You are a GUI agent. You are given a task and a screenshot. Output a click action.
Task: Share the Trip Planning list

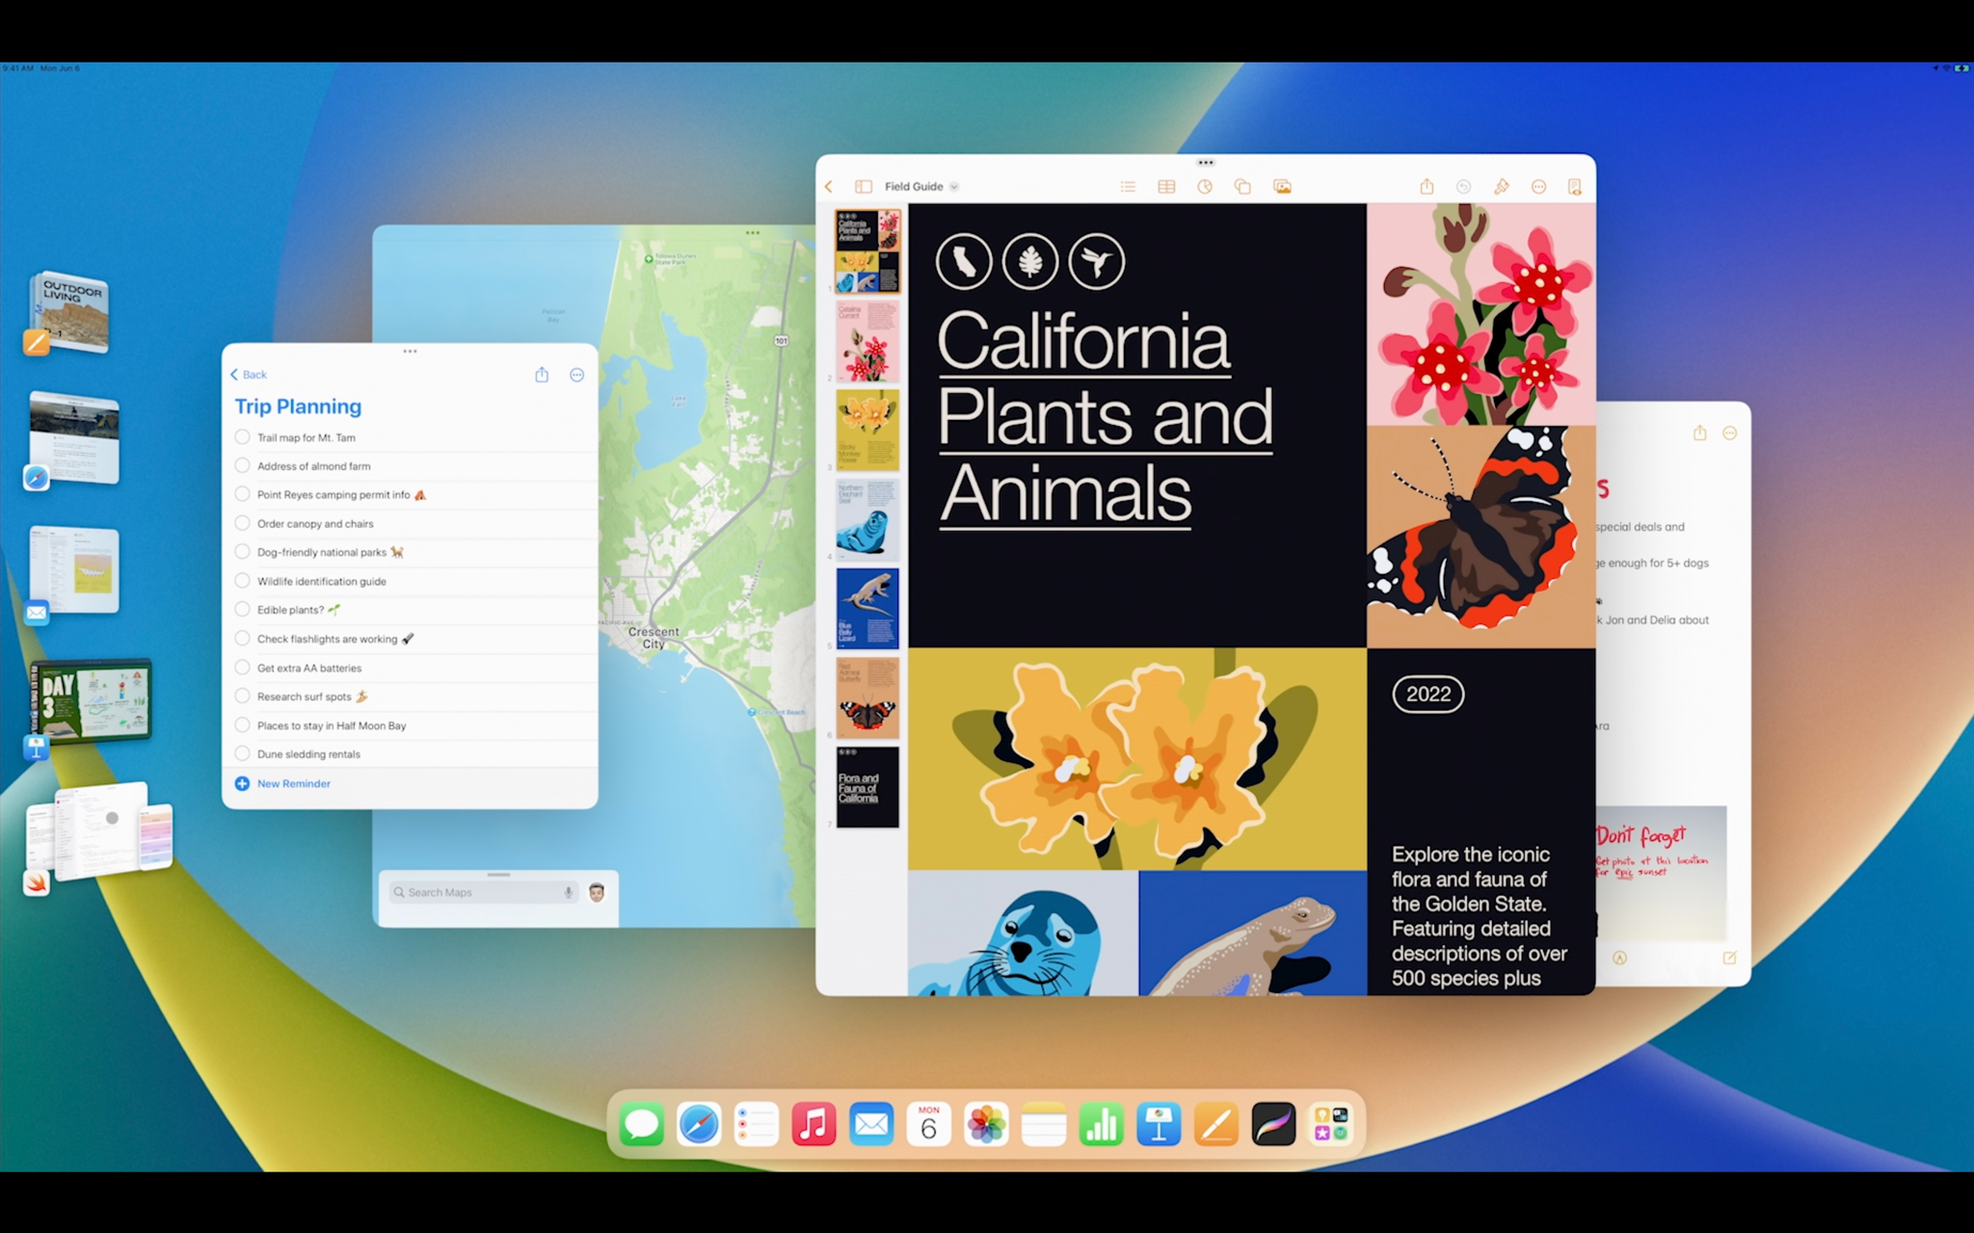tap(542, 375)
